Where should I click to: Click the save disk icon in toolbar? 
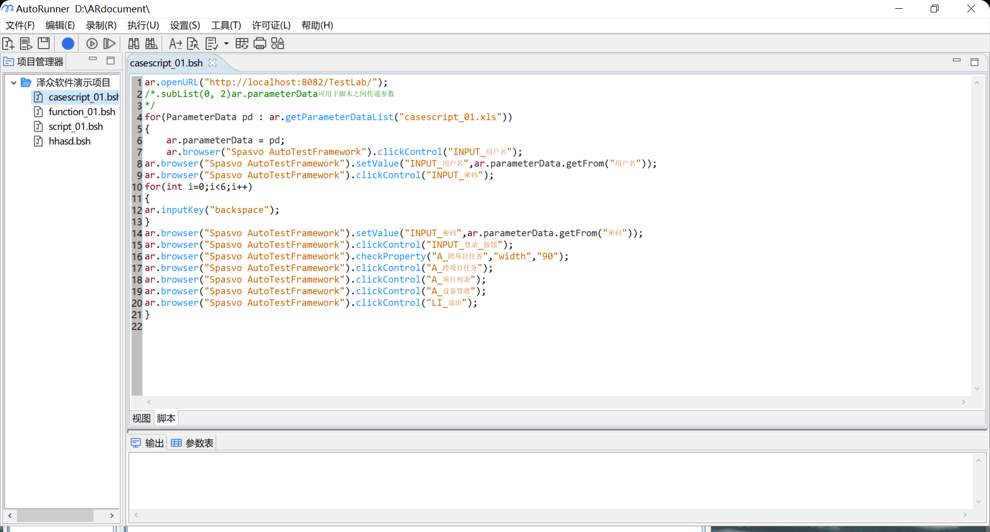pos(44,44)
